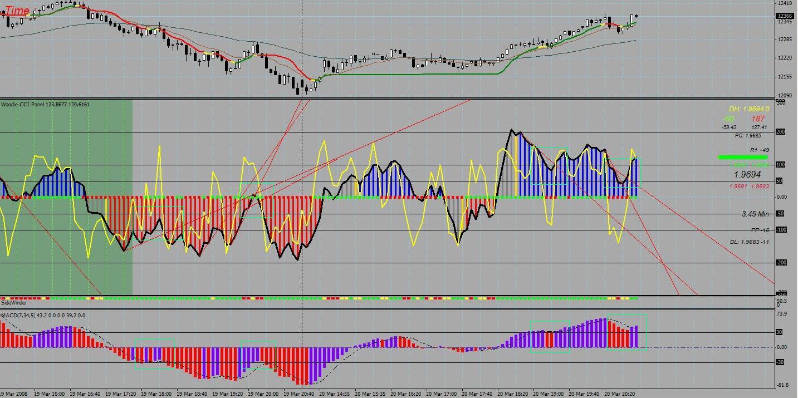Click the large '1.9694' price display
798x398 pixels.
(x=747, y=175)
